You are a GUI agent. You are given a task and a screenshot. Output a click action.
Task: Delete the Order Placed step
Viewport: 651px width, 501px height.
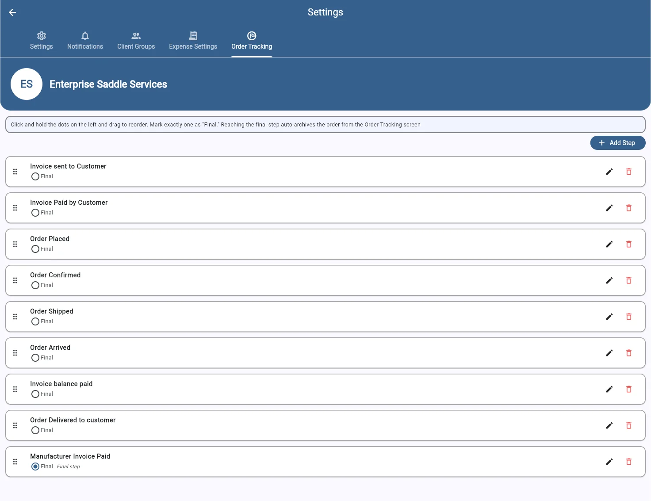[628, 244]
